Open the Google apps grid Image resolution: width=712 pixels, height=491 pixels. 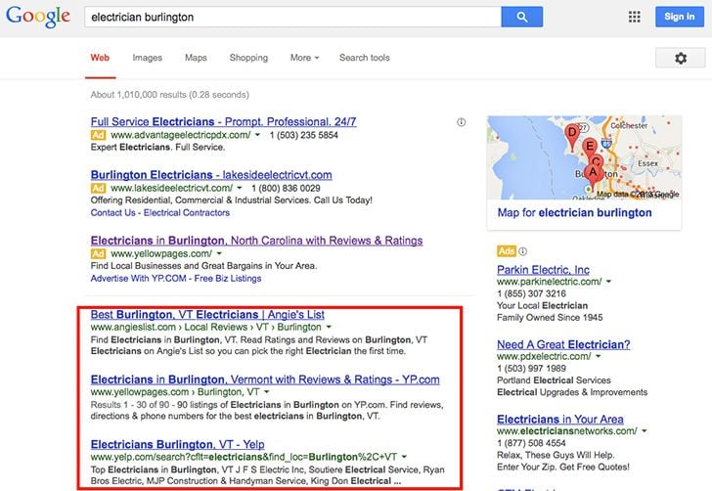click(x=635, y=17)
